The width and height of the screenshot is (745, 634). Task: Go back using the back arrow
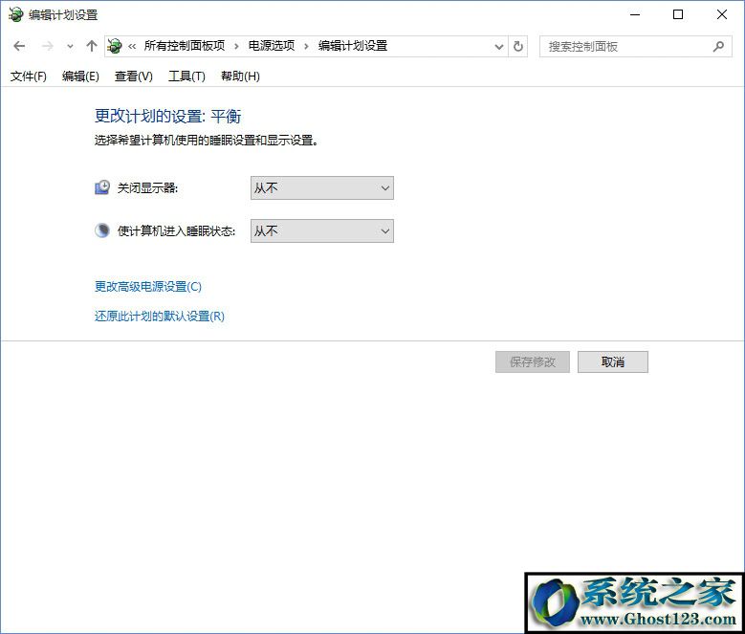(x=19, y=46)
